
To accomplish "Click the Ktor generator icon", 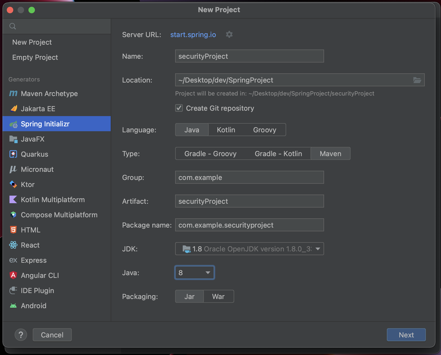I will (13, 184).
